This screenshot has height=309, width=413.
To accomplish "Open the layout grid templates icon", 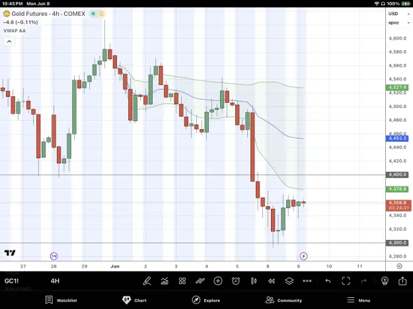I will pos(182,281).
